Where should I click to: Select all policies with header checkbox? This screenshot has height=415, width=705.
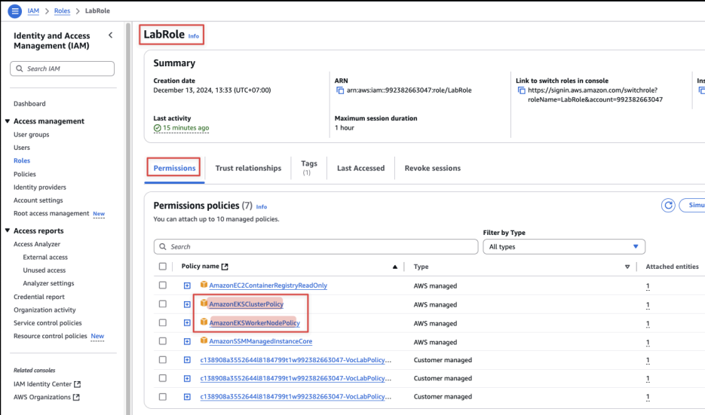pyautogui.click(x=163, y=267)
